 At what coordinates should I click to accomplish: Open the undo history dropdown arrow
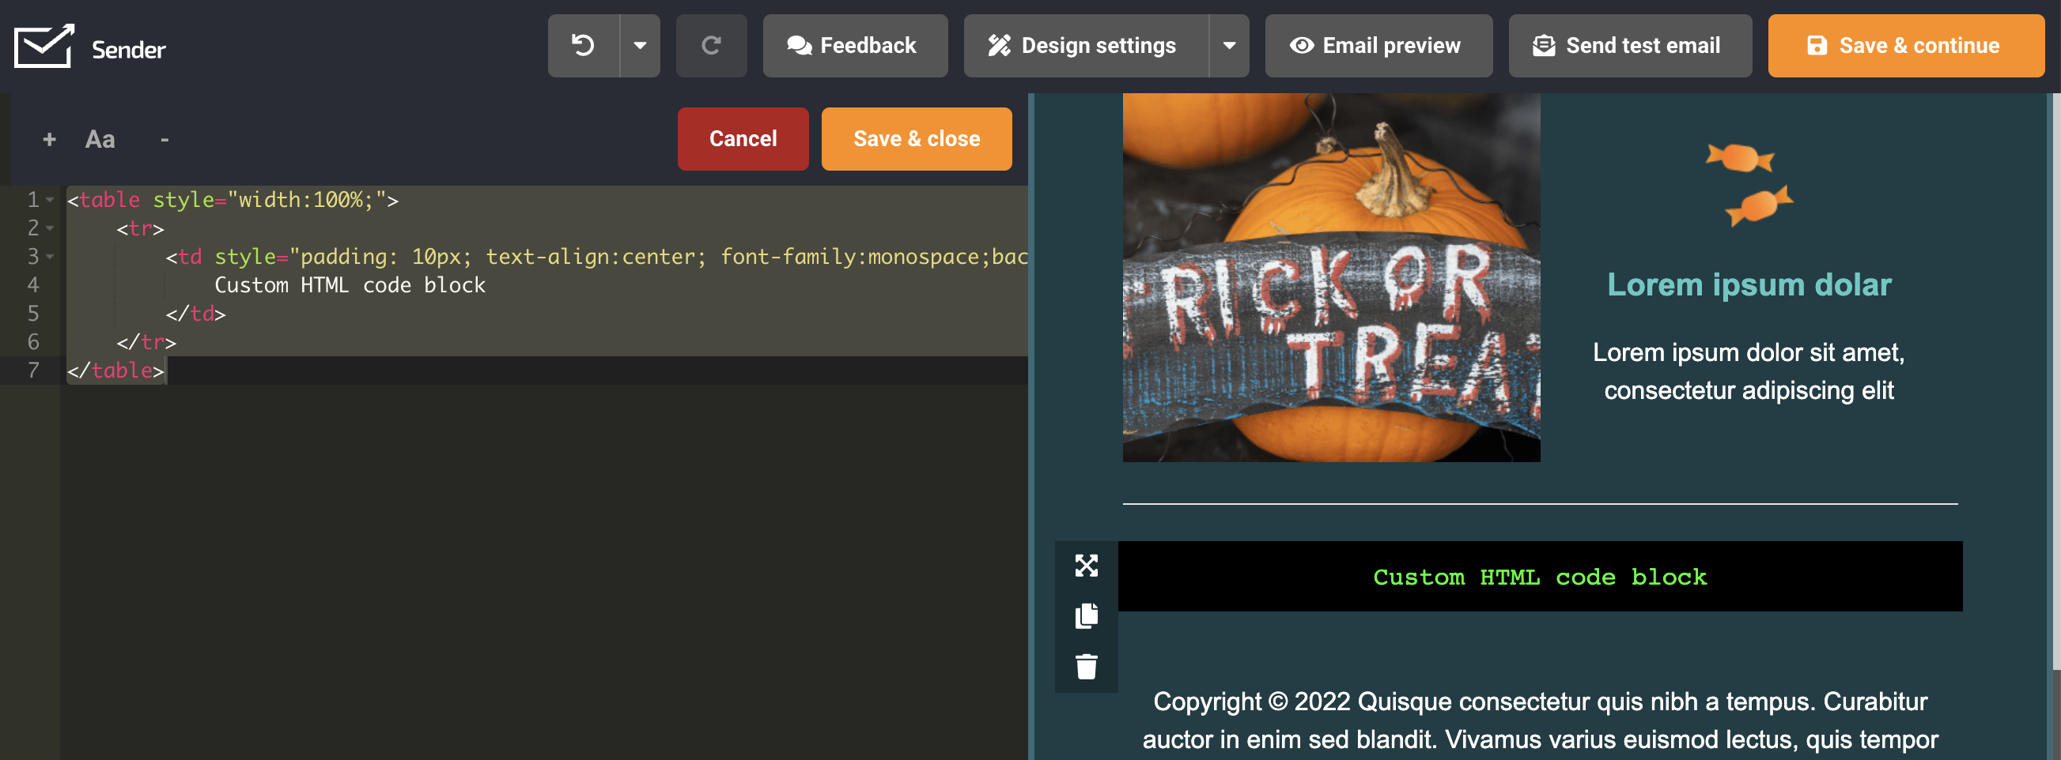pyautogui.click(x=640, y=46)
